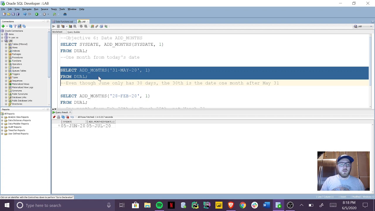Minimize the Reports panel
The height and width of the screenshot is (211, 375).
pyautogui.click(x=48, y=109)
